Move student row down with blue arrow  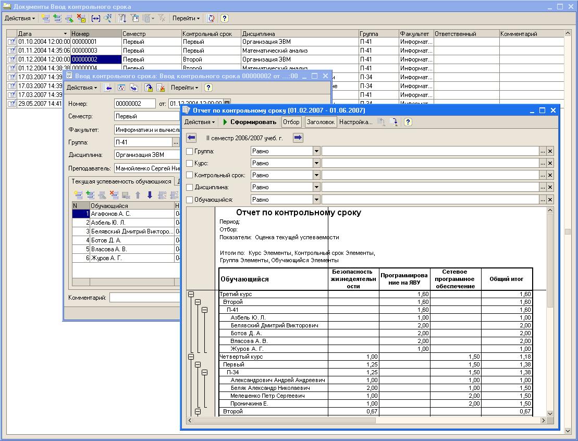tap(150, 195)
